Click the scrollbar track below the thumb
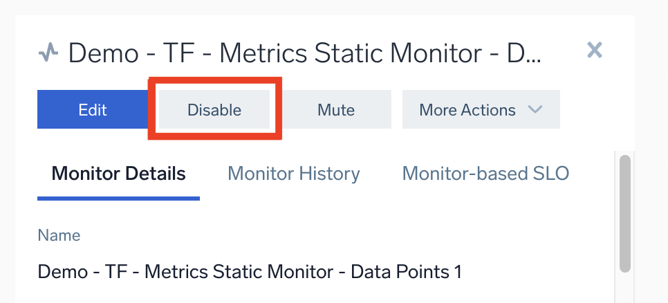This screenshot has width=668, height=303. [x=625, y=289]
